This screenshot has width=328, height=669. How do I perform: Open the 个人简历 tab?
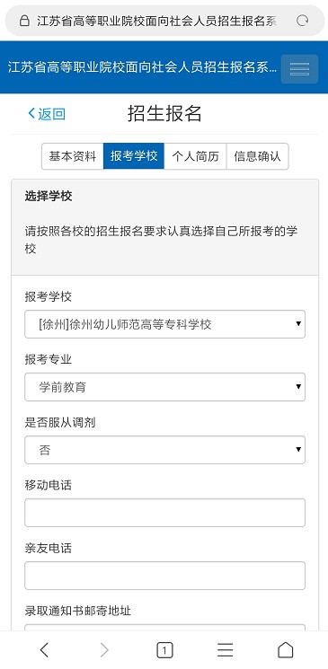[195, 156]
